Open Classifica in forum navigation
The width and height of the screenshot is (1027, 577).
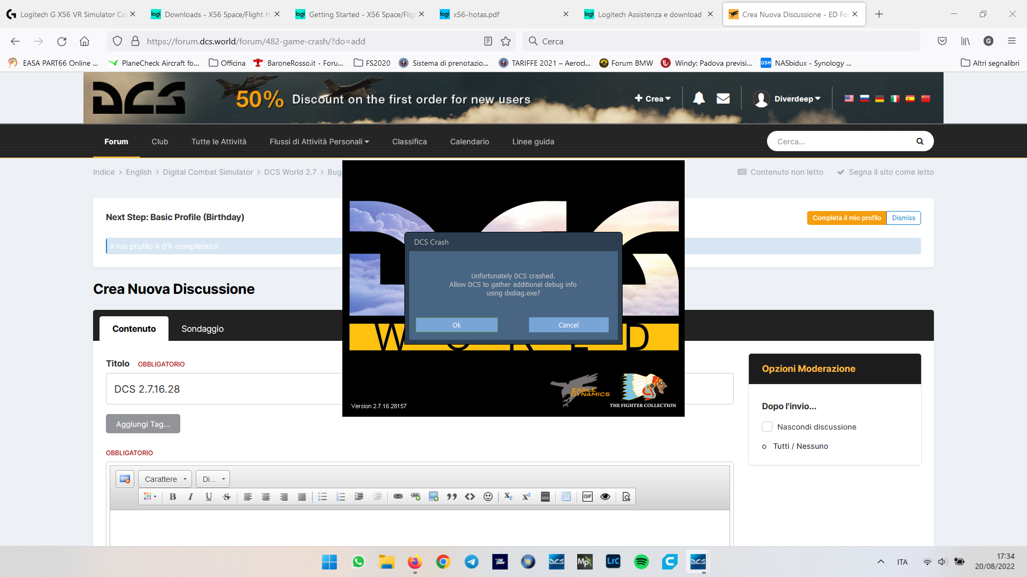[x=409, y=142]
